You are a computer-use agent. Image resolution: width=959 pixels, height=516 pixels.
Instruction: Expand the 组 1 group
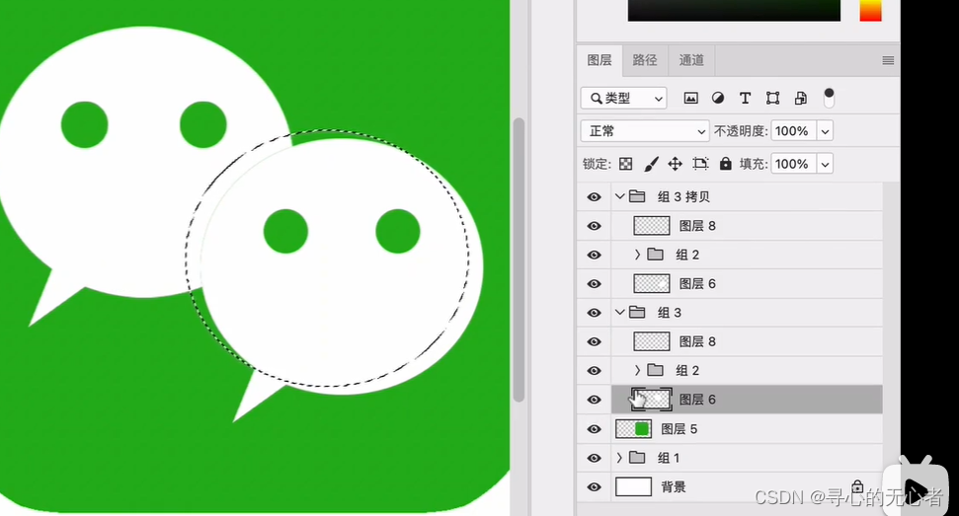(x=619, y=458)
